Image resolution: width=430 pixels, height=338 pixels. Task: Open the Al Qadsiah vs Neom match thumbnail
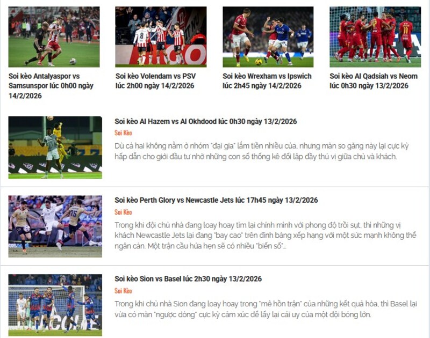(375, 37)
